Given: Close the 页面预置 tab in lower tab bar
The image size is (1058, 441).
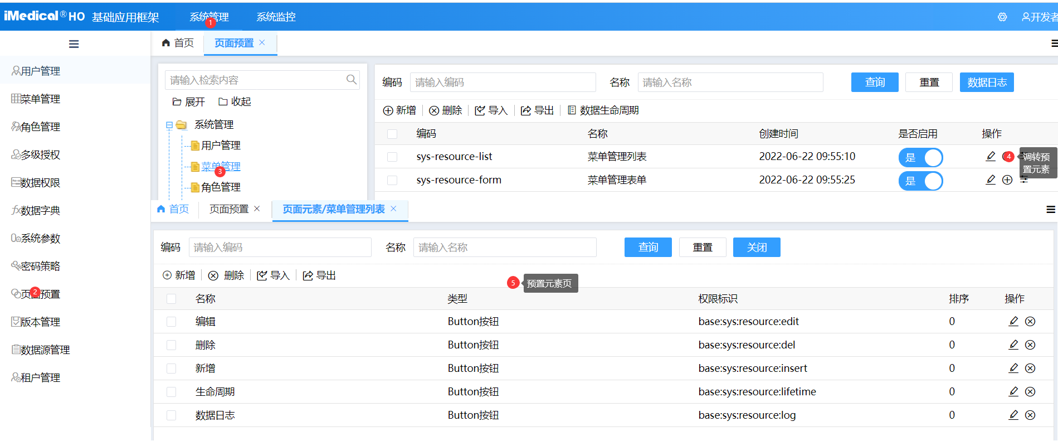Looking at the screenshot, I should point(257,209).
